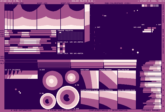Click the 12 bit colspace chart
The height and width of the screenshot is (112, 165).
point(21,75)
